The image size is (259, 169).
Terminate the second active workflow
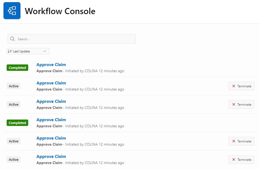pyautogui.click(x=241, y=104)
